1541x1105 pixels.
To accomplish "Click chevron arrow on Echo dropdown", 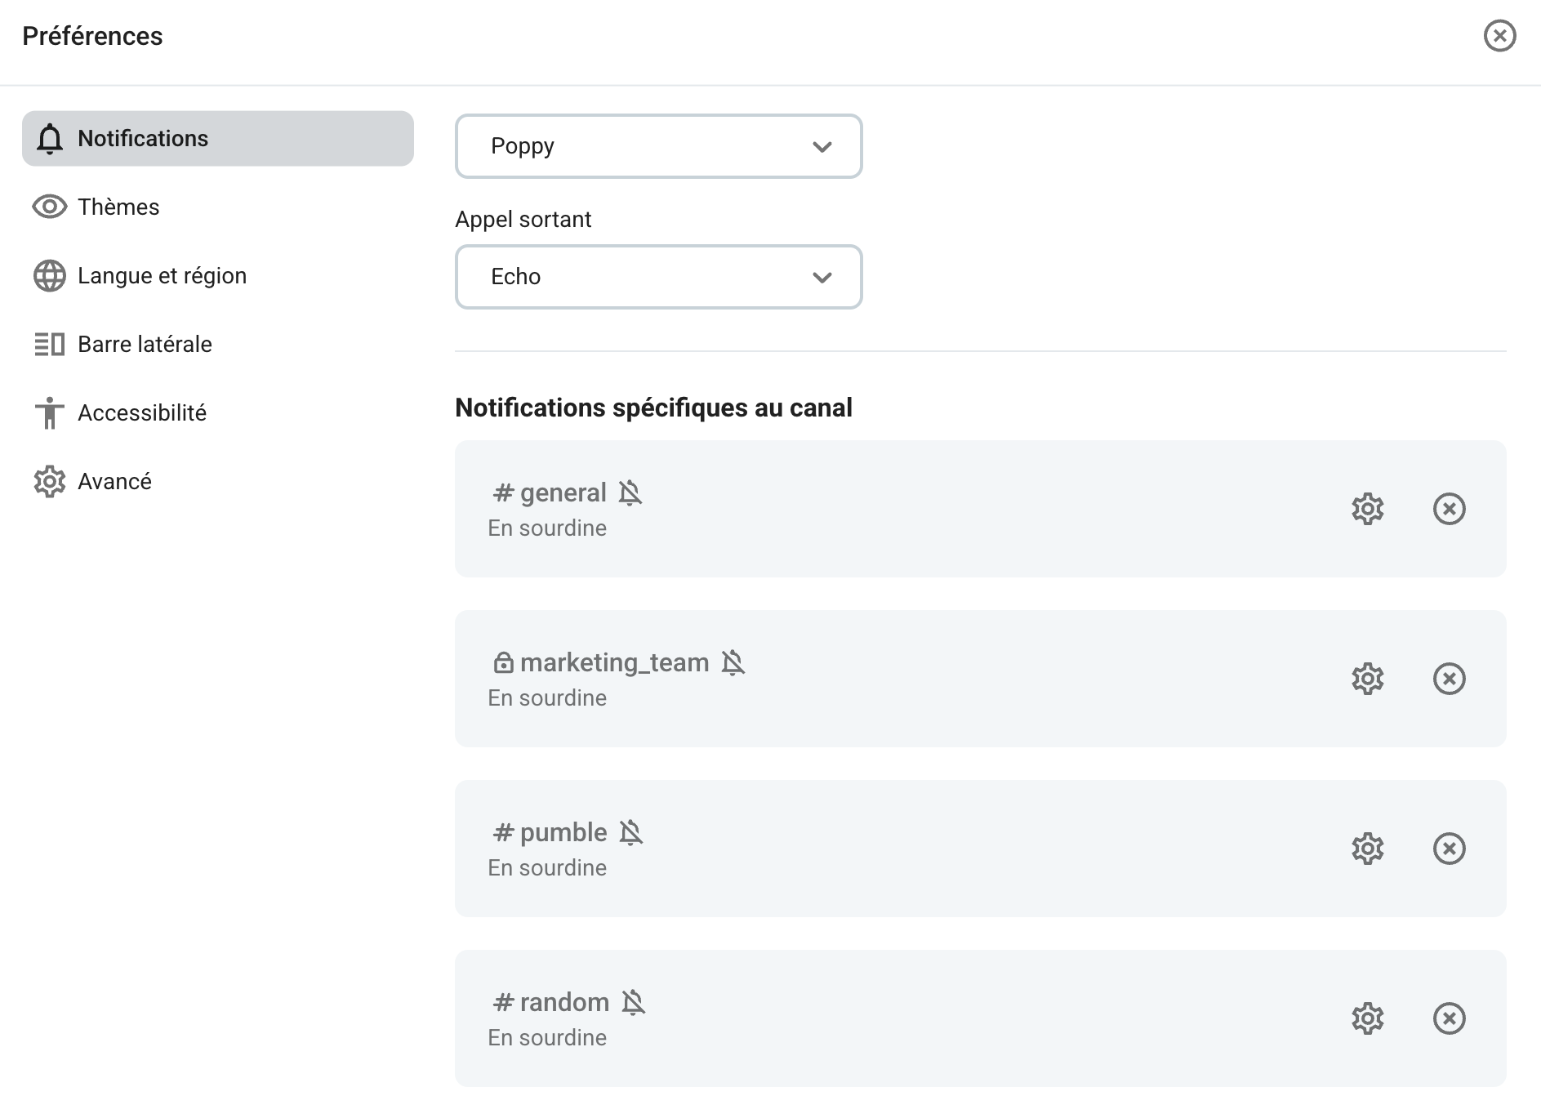I will pyautogui.click(x=822, y=278).
